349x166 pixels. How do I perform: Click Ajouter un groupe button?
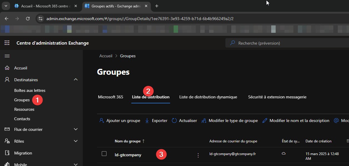[x=120, y=121]
